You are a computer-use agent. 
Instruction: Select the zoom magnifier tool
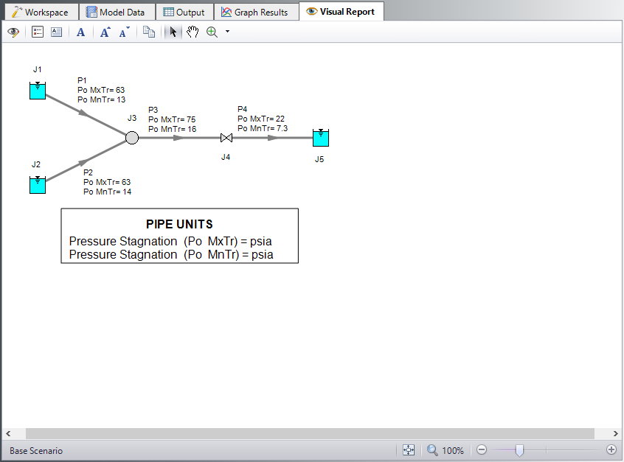tap(212, 32)
